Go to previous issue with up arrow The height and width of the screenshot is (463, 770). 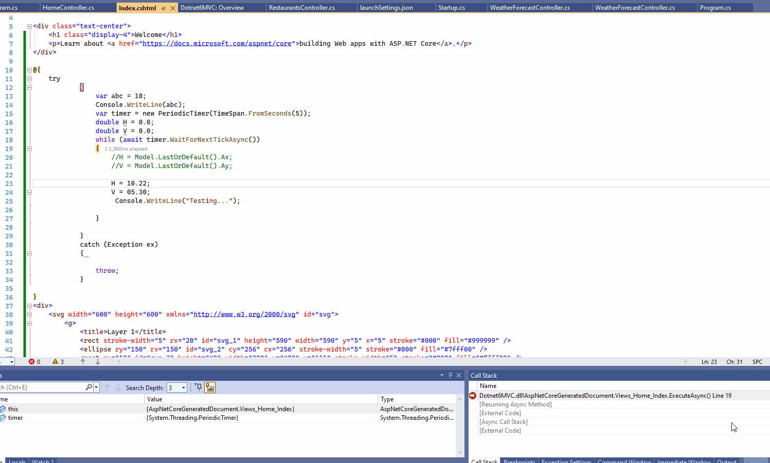click(x=83, y=362)
